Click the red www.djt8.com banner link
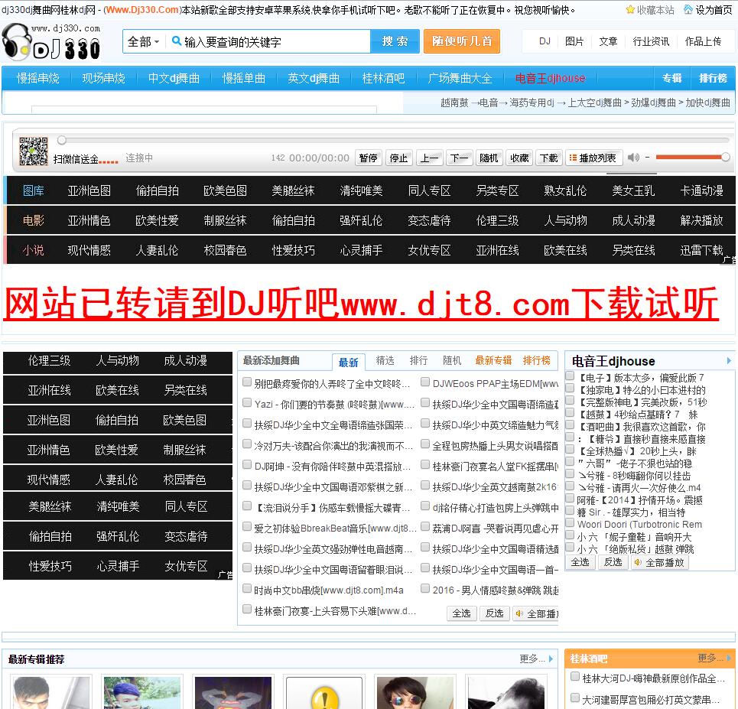This screenshot has height=709, width=738. 362,304
